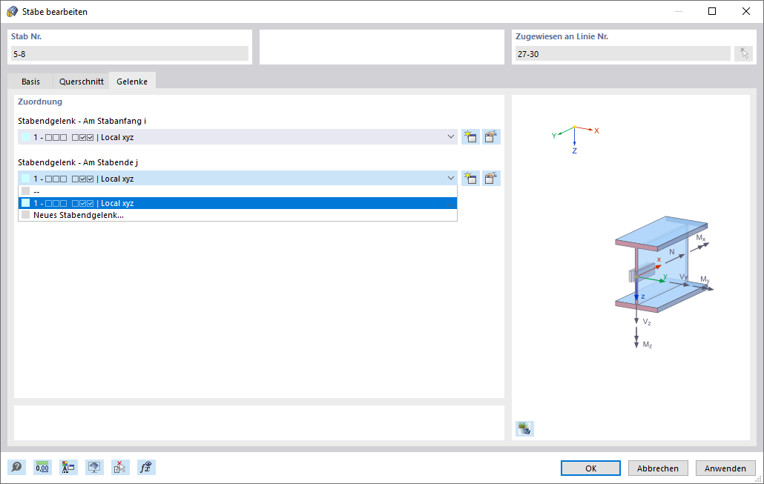Screen dimensions: 764x484
Task: Select the '--' empty option in the list
Action: tap(238, 191)
